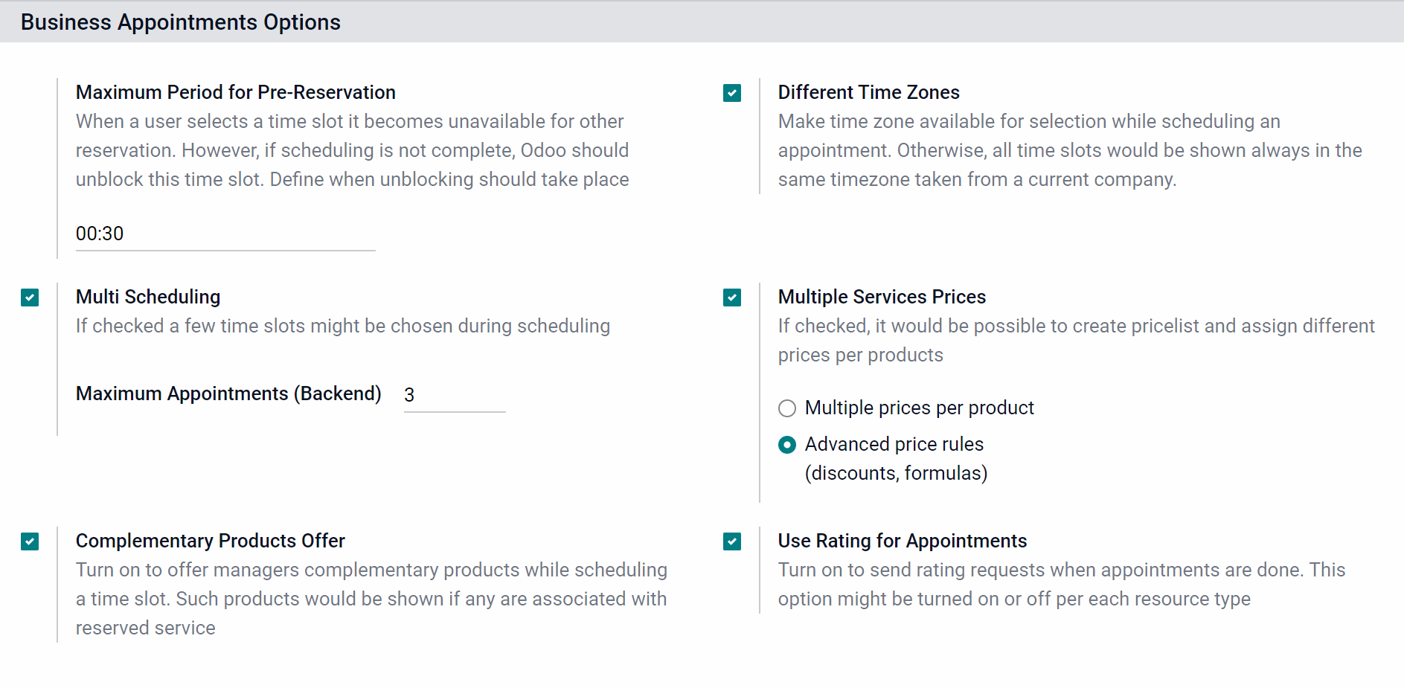Select the Multiple prices per product radio
1404x688 pixels.
click(x=787, y=408)
